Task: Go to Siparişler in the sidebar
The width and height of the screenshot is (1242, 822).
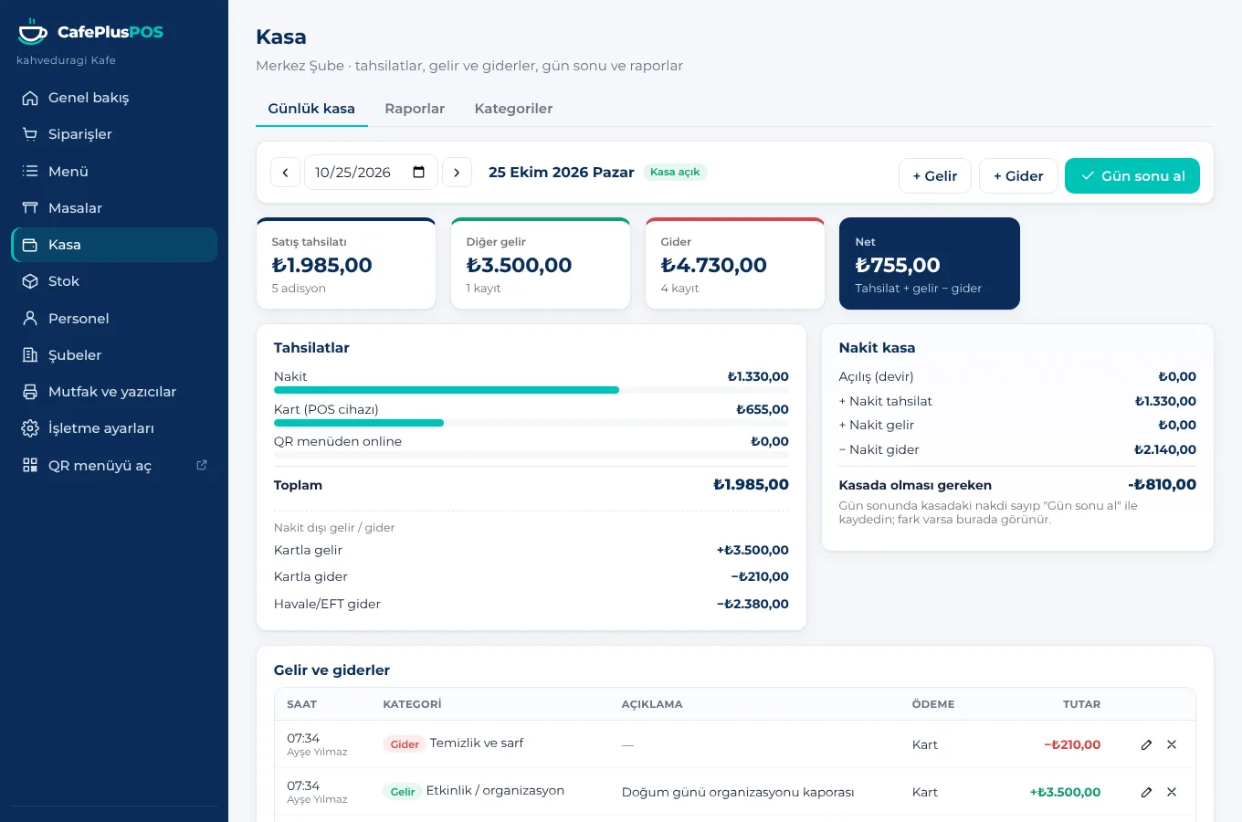Action: (114, 134)
